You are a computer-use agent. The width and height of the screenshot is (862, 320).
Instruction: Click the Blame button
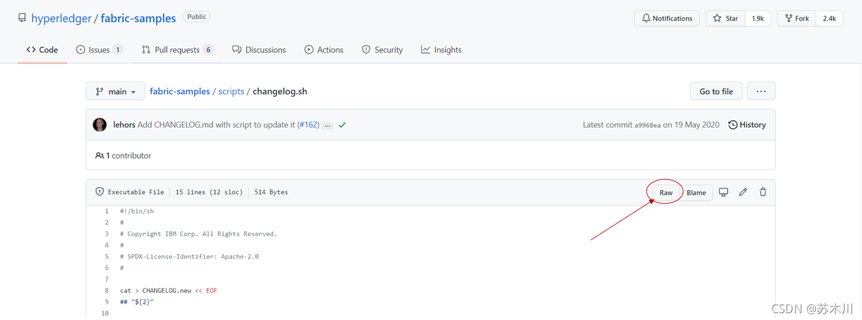tap(696, 193)
